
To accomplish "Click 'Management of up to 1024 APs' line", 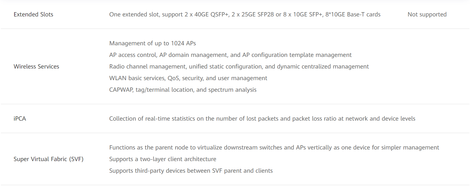I will (153, 43).
